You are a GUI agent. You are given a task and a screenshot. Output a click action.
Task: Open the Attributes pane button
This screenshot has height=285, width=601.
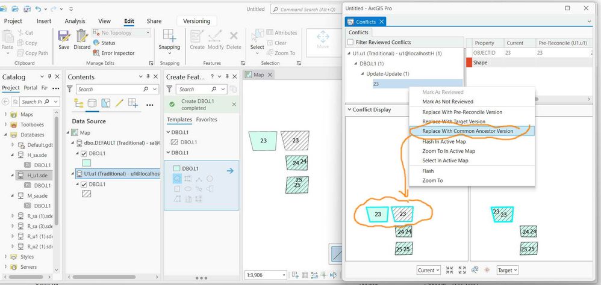coord(282,33)
